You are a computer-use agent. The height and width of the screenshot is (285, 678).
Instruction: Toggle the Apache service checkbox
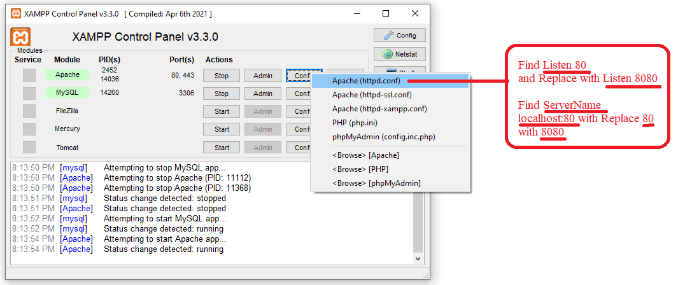point(29,75)
